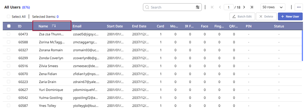Select the checkbox for Zorina McTaggart row
Screen dimensions: 306x109
pyautogui.click(x=9, y=42)
